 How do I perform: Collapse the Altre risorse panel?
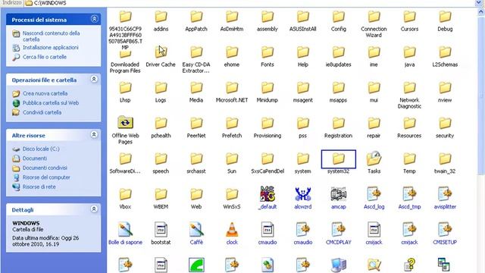(94, 135)
